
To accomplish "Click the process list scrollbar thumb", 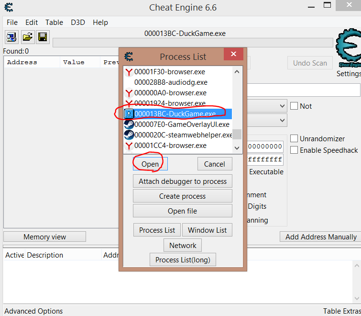I will pyautogui.click(x=237, y=134).
